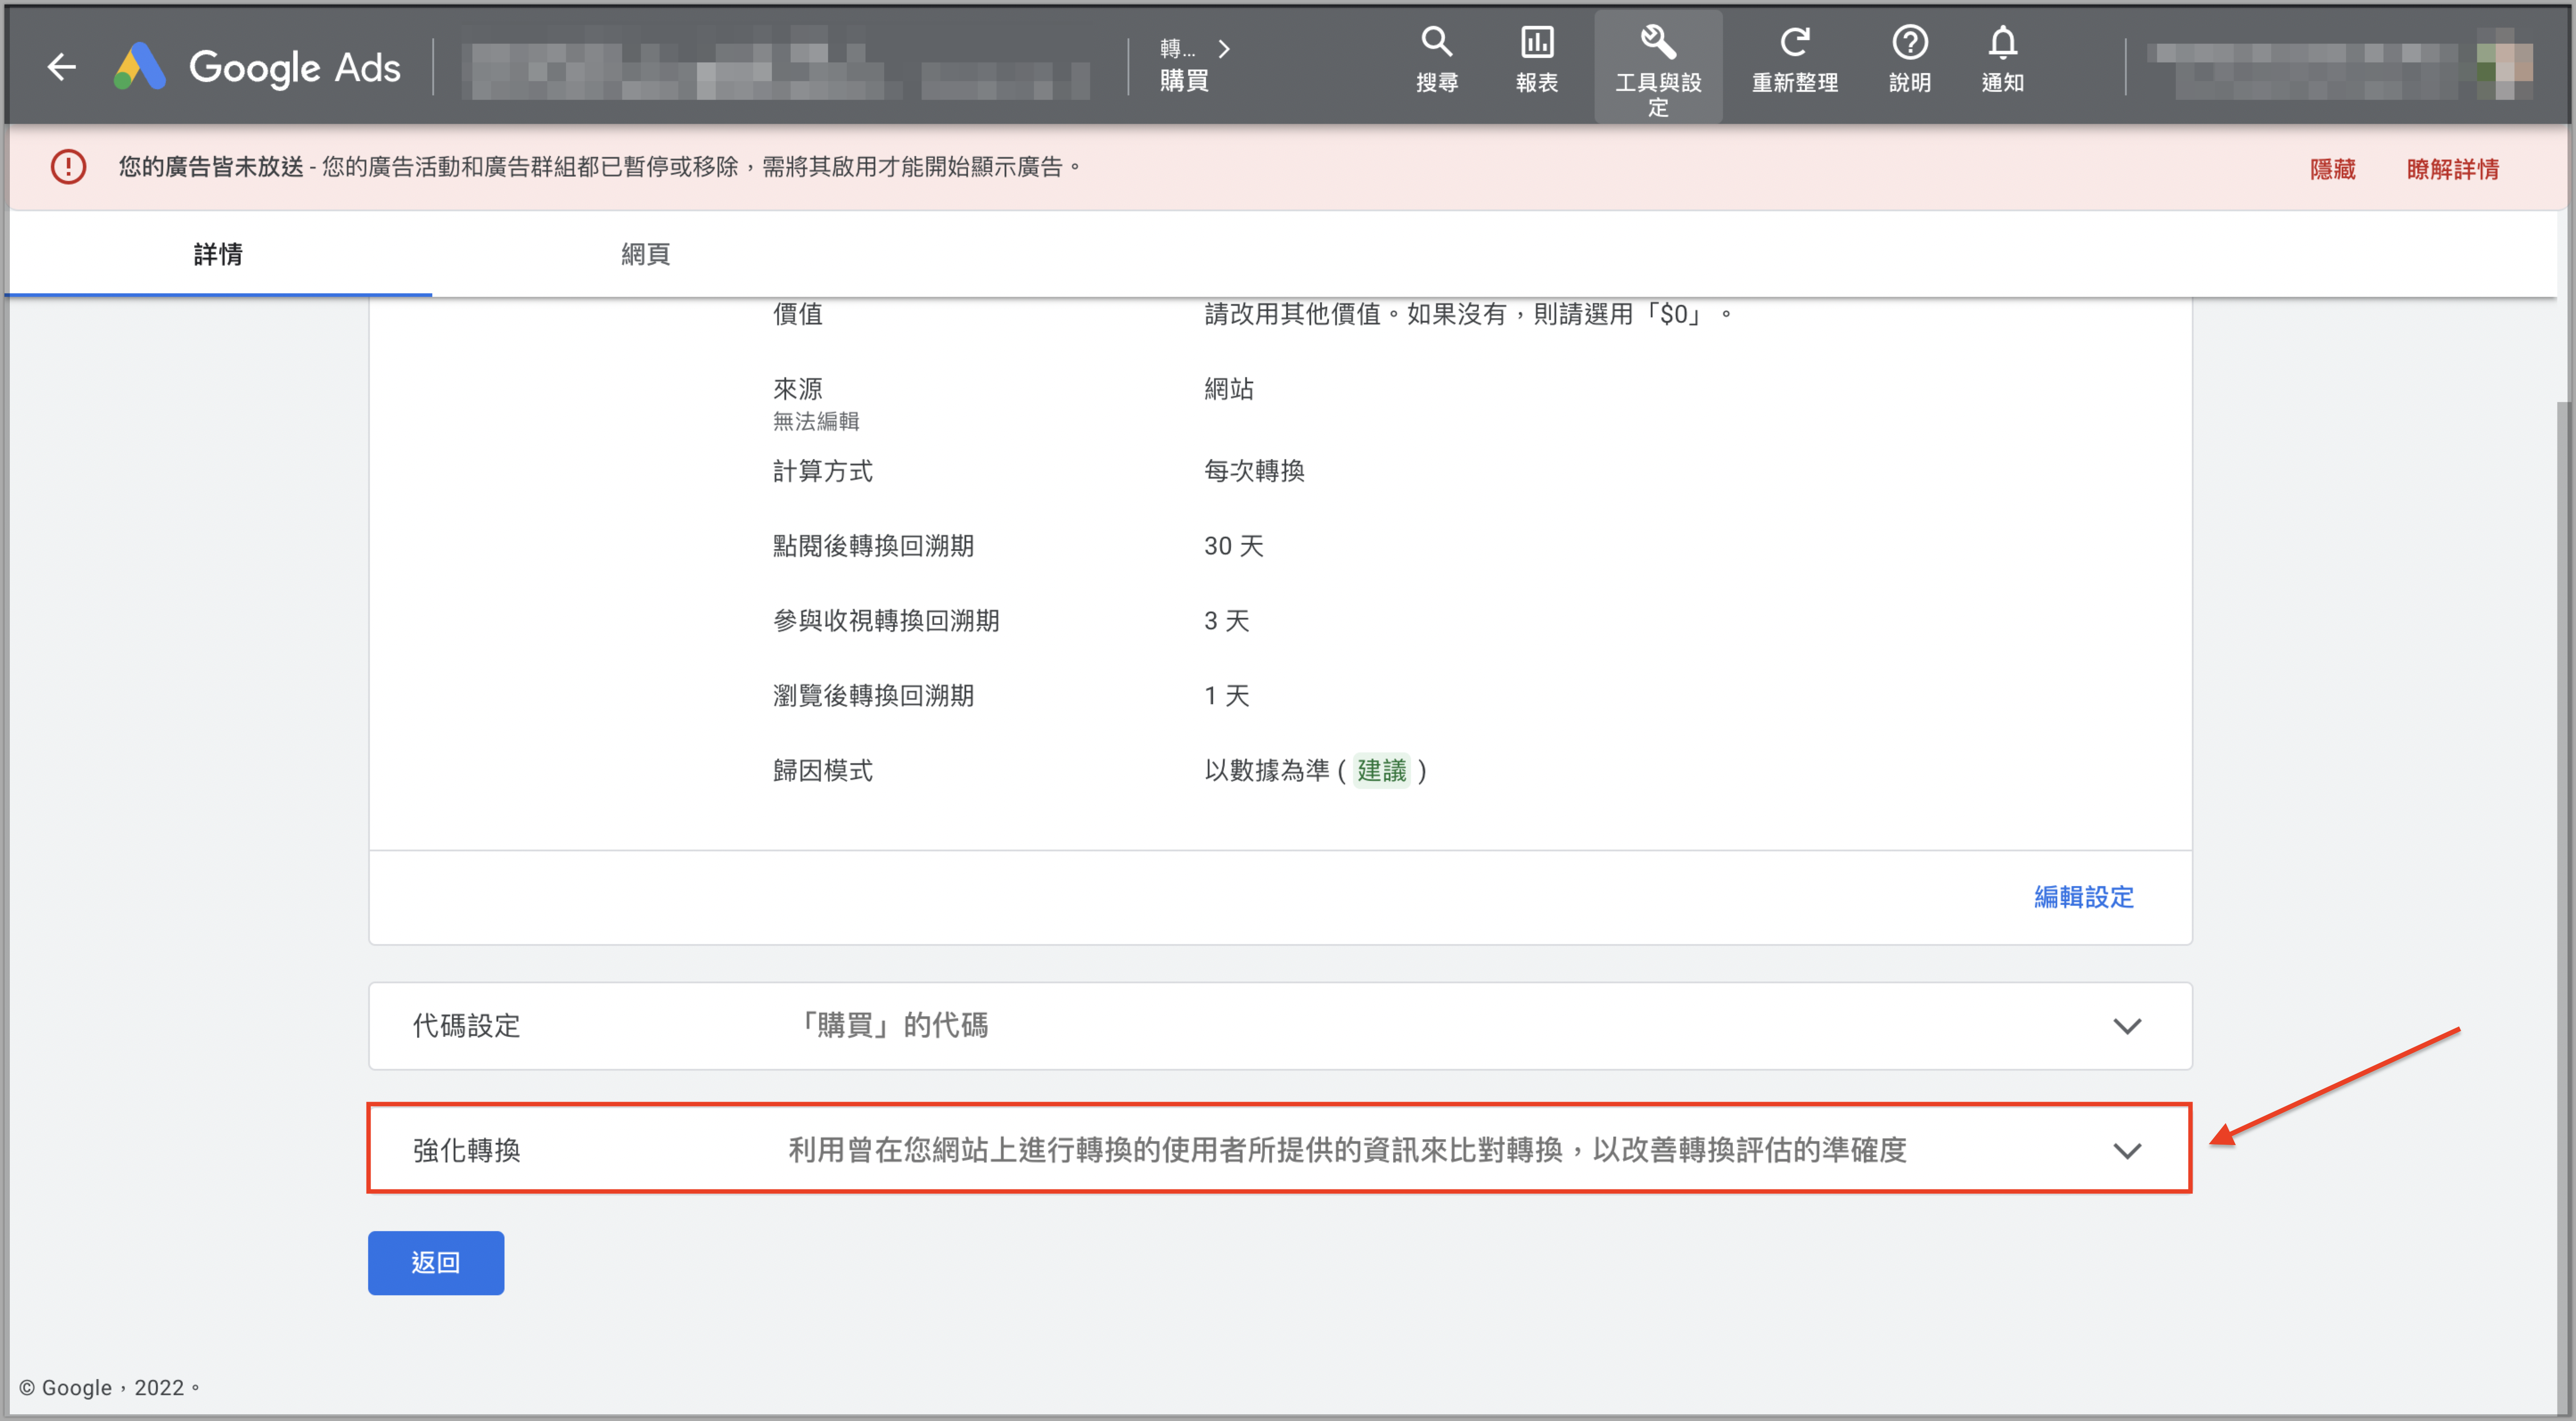The width and height of the screenshot is (2576, 1421).
Task: Click the 1 天 value
Action: (x=1227, y=696)
